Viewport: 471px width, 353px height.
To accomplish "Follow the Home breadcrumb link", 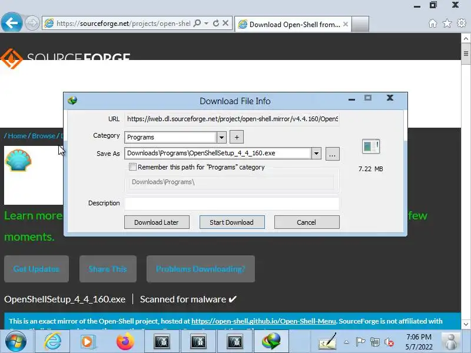I will pyautogui.click(x=17, y=136).
